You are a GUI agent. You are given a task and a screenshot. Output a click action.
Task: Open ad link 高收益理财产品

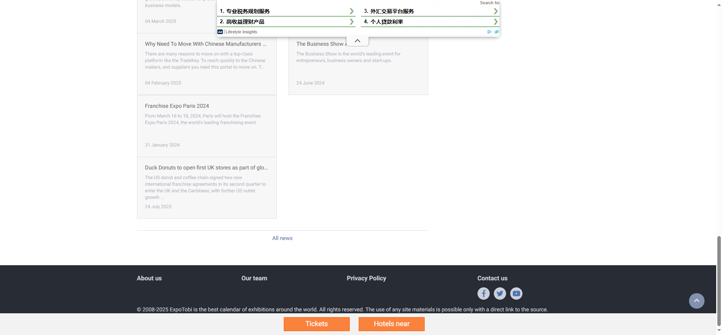(245, 22)
